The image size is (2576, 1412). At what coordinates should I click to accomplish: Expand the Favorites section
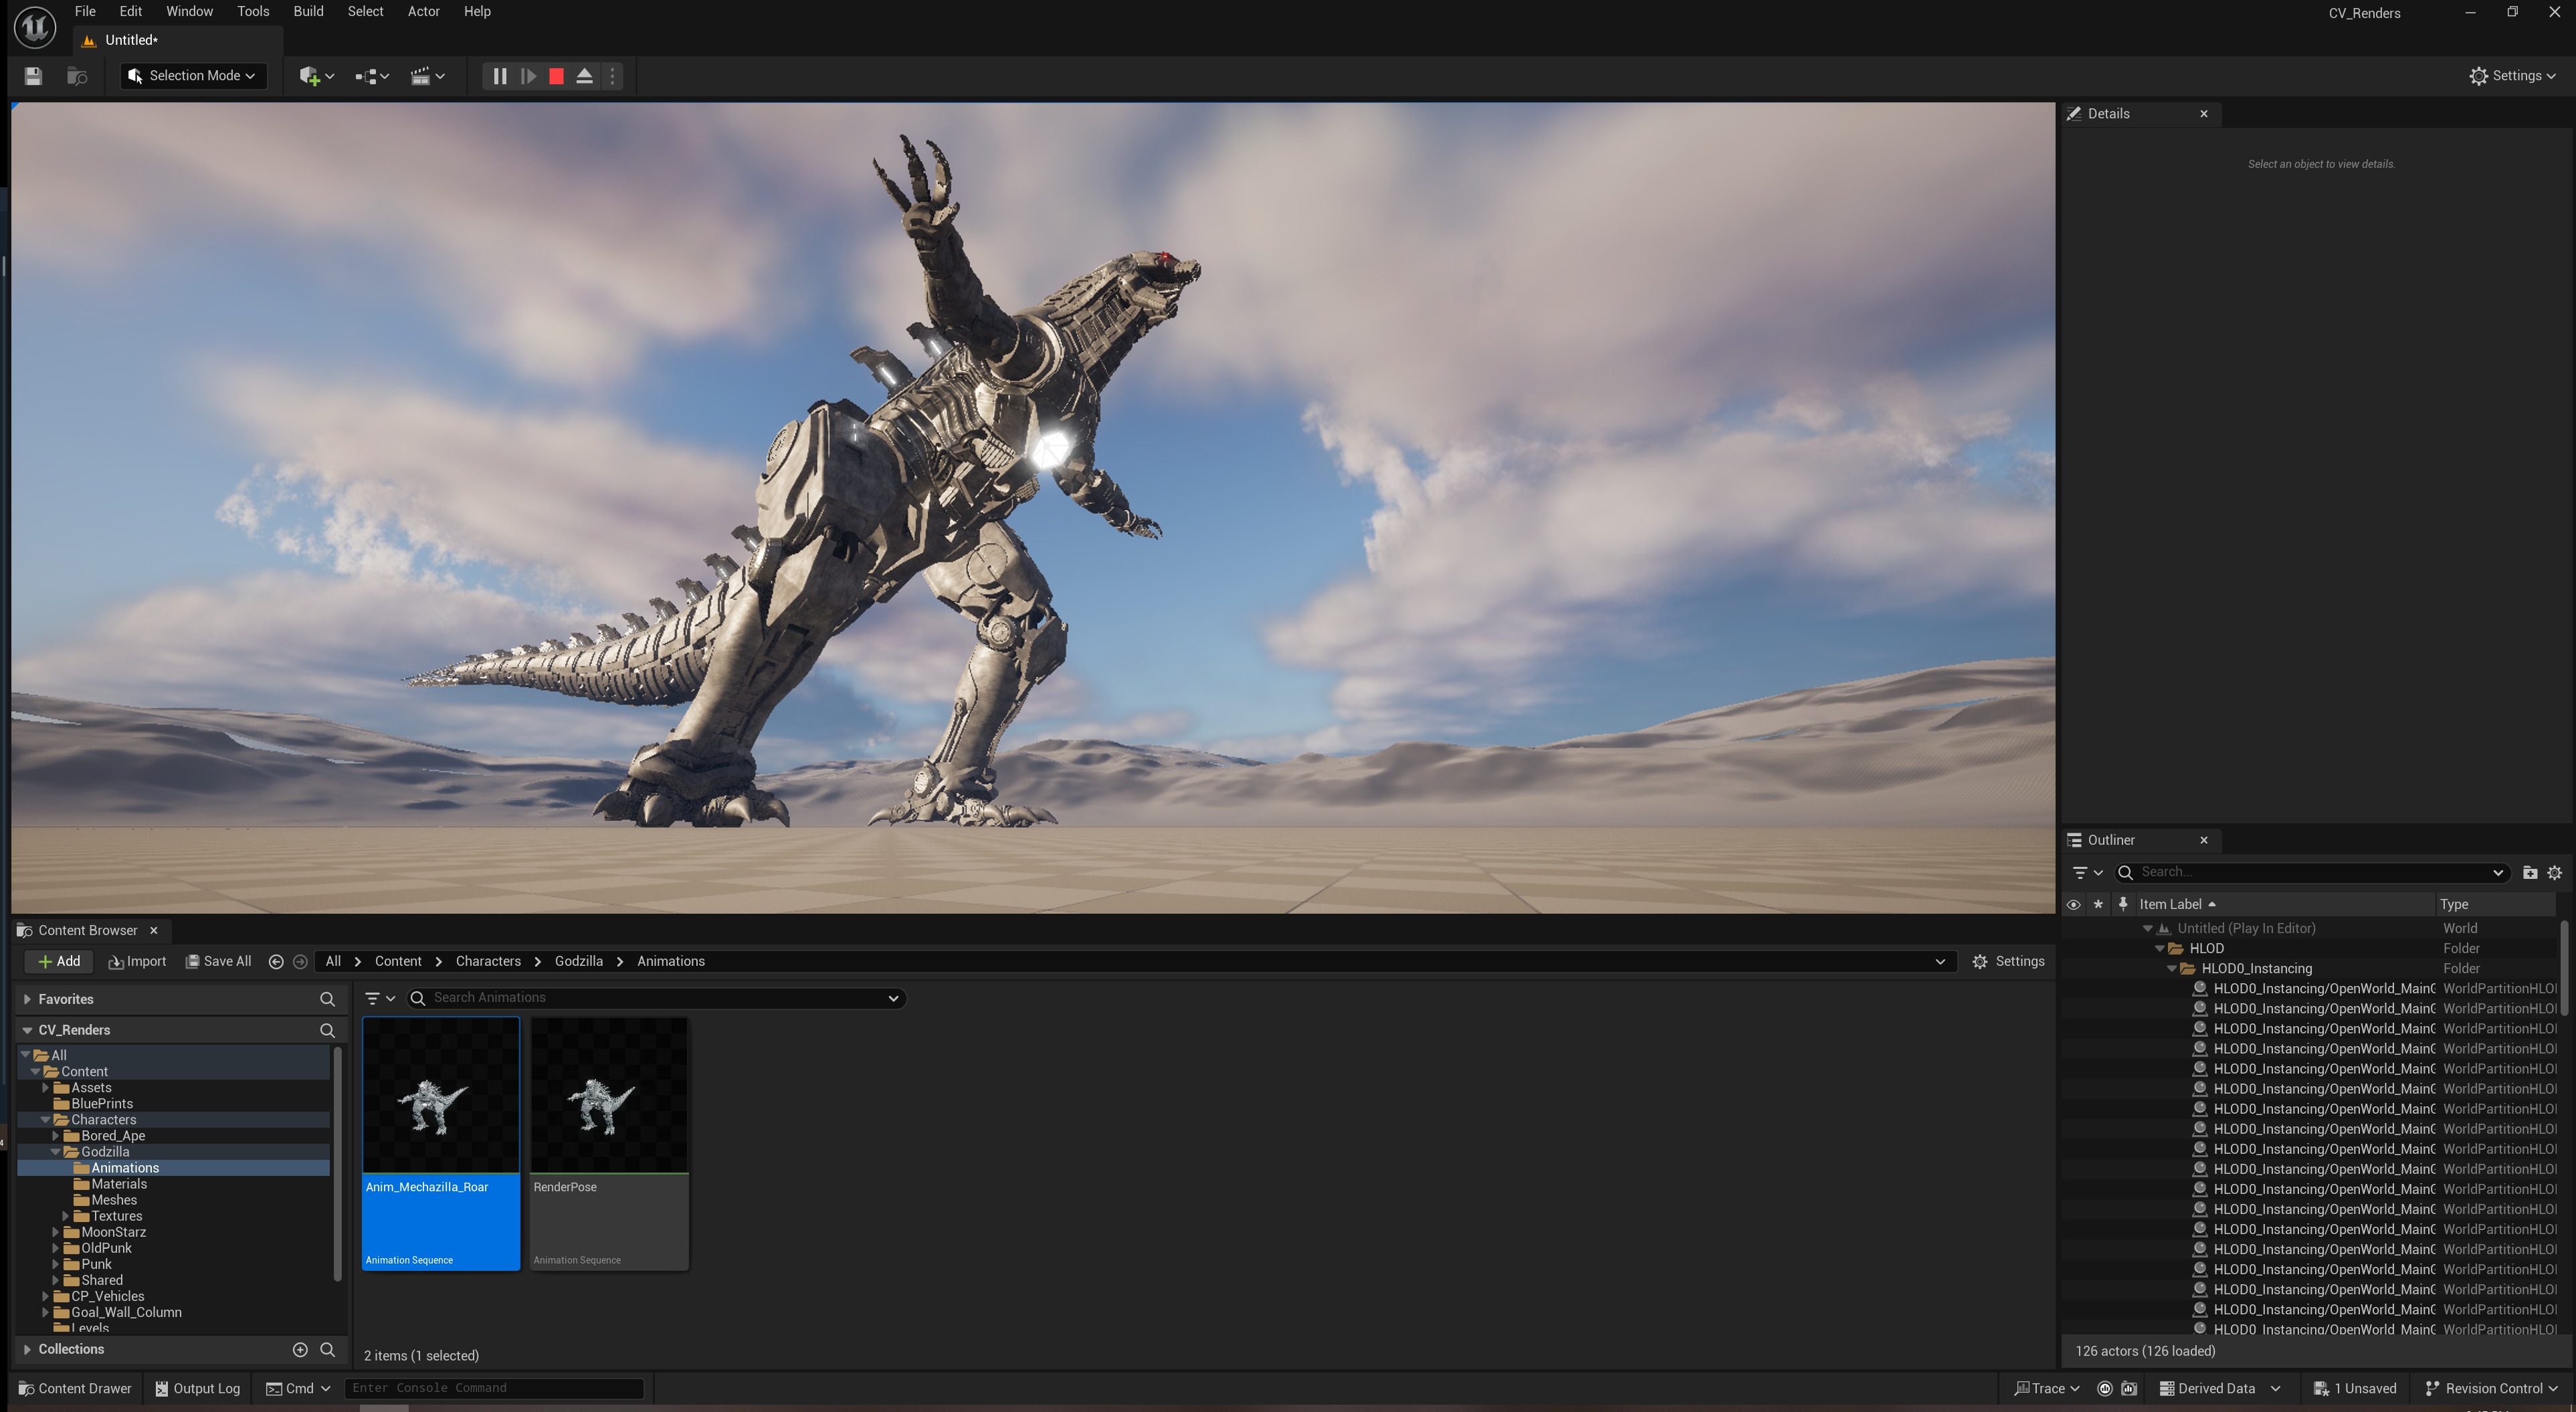point(27,1000)
